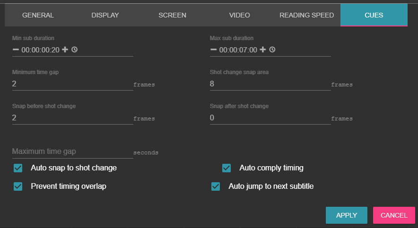Increase Min sub duration with plus icon
This screenshot has height=228, width=418.
click(x=65, y=50)
